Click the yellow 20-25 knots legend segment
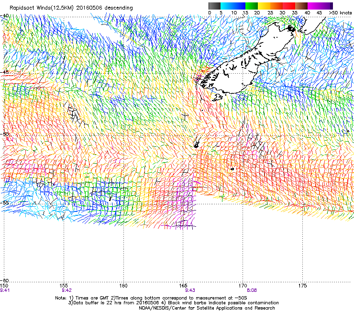Viewport: 354px width, 311px height. (264, 6)
